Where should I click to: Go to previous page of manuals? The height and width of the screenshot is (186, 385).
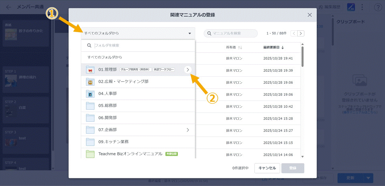pyautogui.click(x=294, y=33)
